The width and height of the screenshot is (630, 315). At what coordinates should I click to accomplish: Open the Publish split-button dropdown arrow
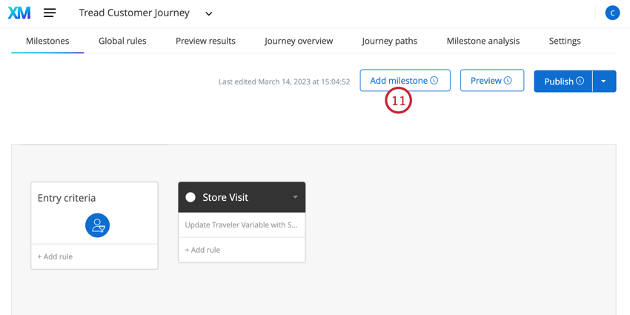click(x=604, y=82)
